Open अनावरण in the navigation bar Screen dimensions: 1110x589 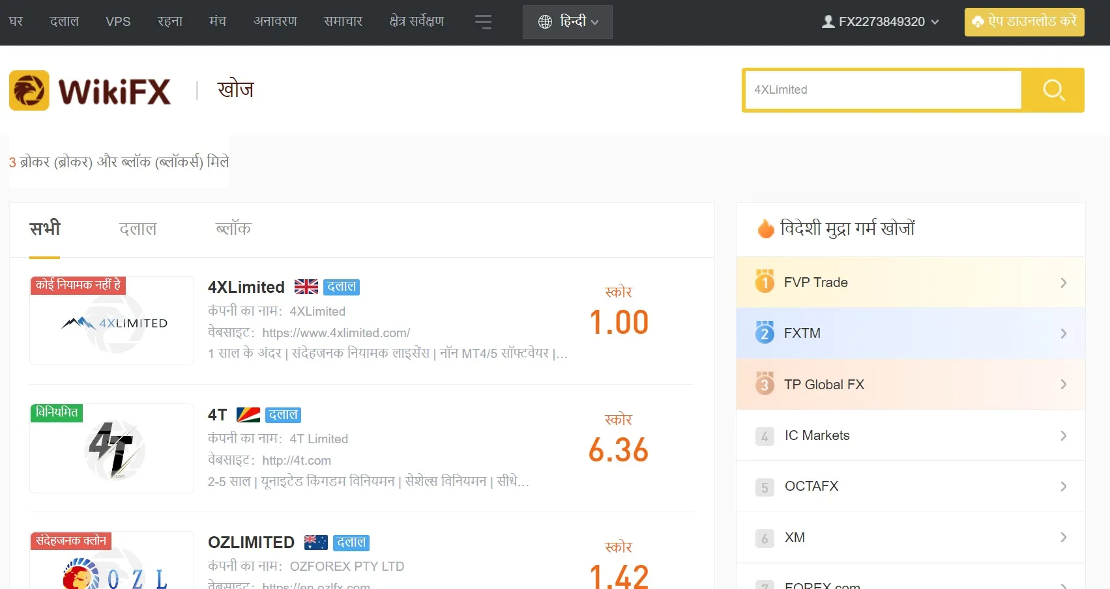coord(275,21)
